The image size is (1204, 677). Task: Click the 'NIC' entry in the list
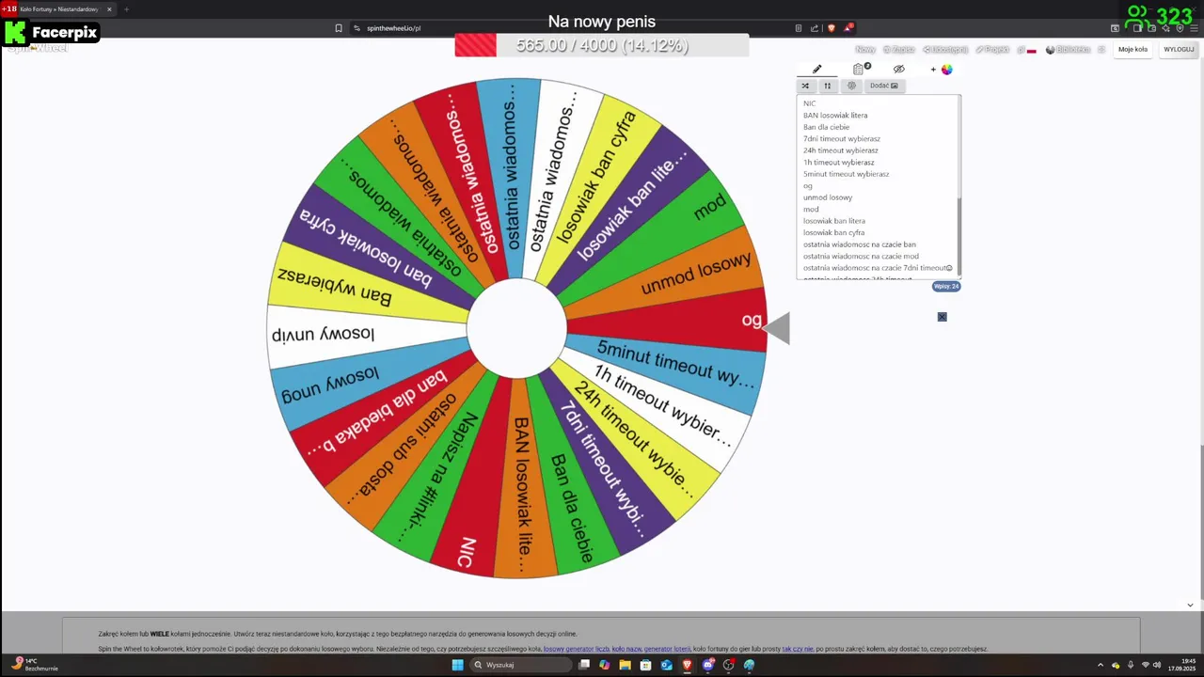tap(810, 103)
